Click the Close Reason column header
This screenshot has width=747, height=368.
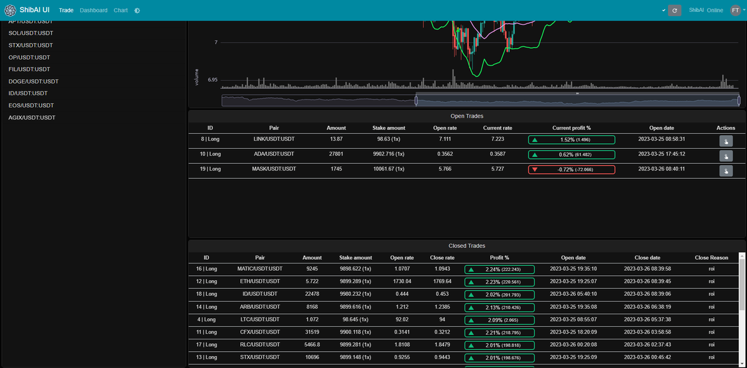711,257
